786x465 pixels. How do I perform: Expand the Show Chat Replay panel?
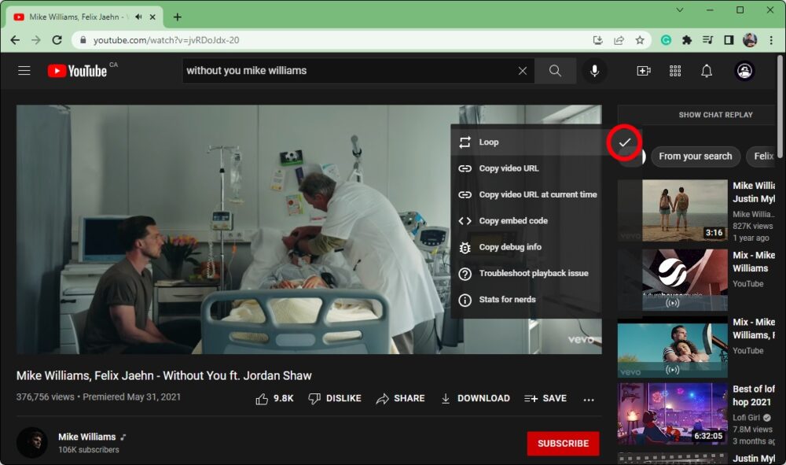pos(715,115)
